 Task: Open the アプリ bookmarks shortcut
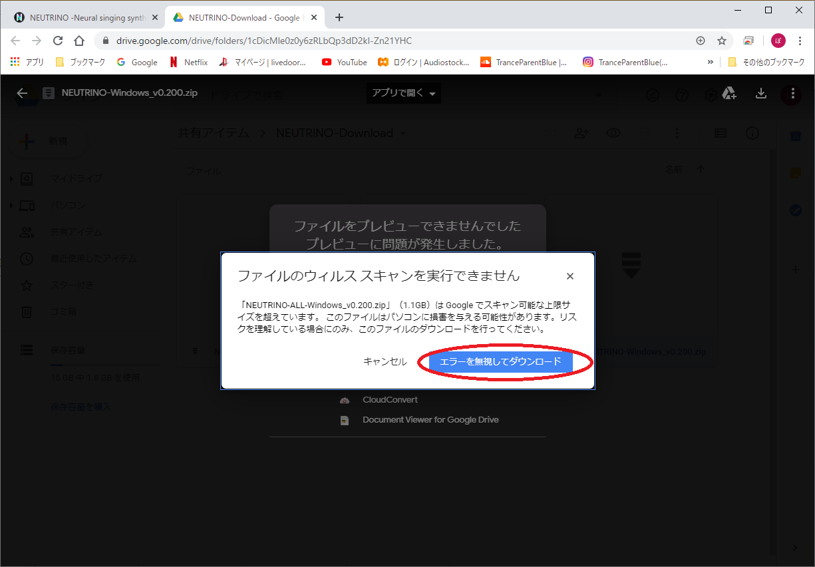click(x=27, y=62)
